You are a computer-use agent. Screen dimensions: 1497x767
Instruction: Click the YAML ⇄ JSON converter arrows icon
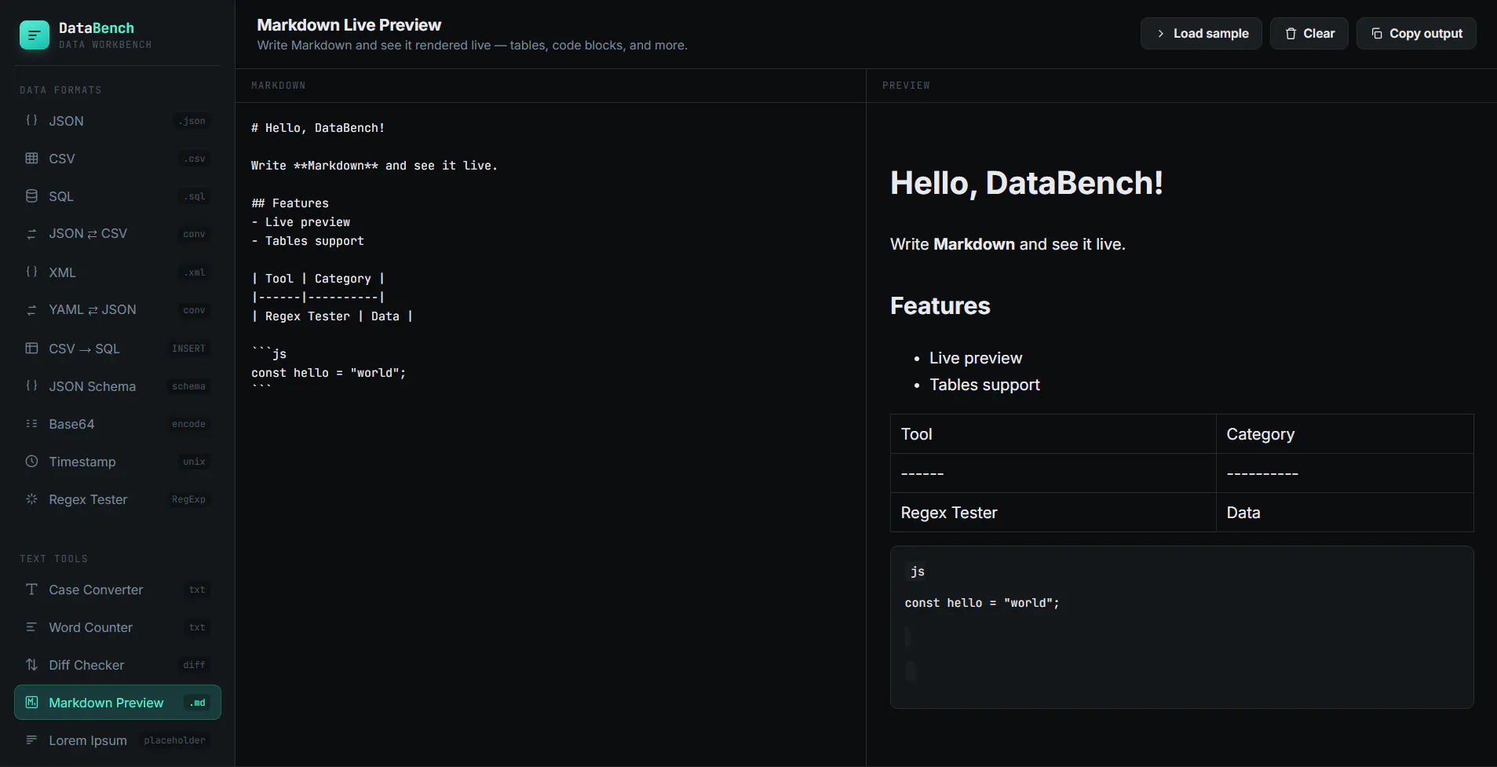coord(31,310)
